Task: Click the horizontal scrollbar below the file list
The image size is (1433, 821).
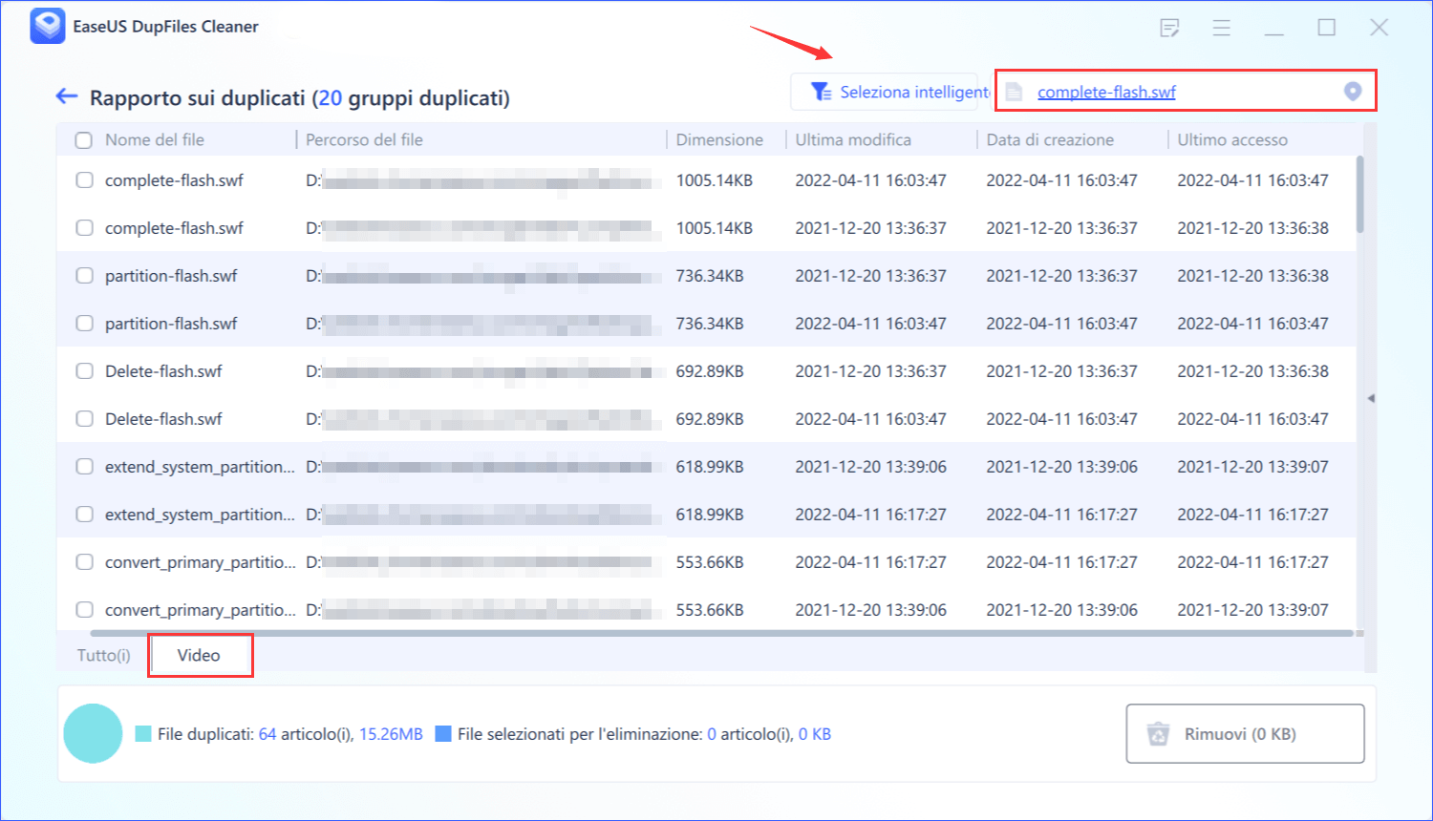Action: point(669,630)
